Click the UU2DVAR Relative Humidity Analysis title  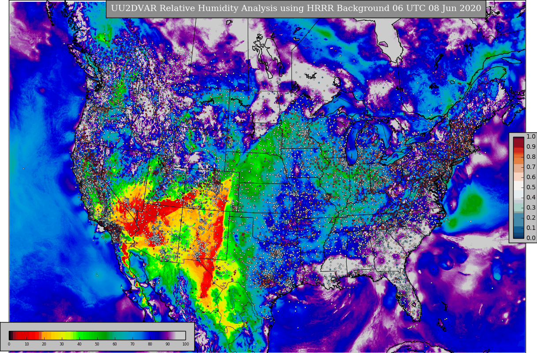pos(296,9)
